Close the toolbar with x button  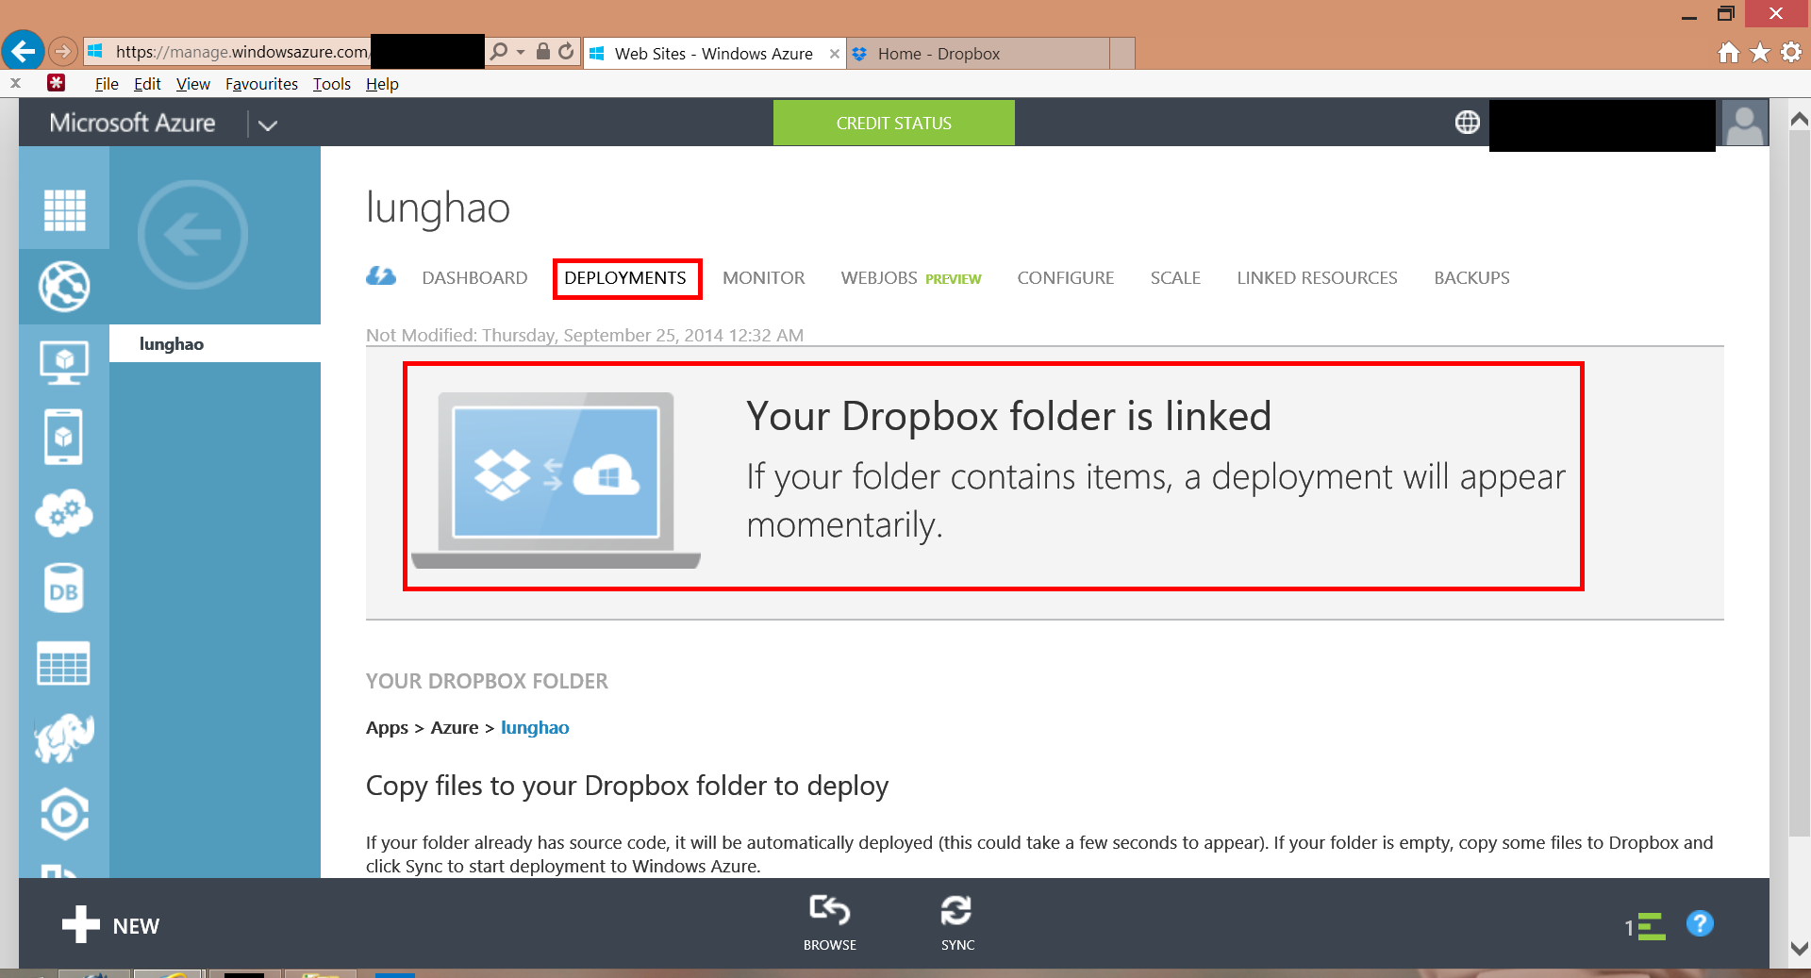coord(15,83)
